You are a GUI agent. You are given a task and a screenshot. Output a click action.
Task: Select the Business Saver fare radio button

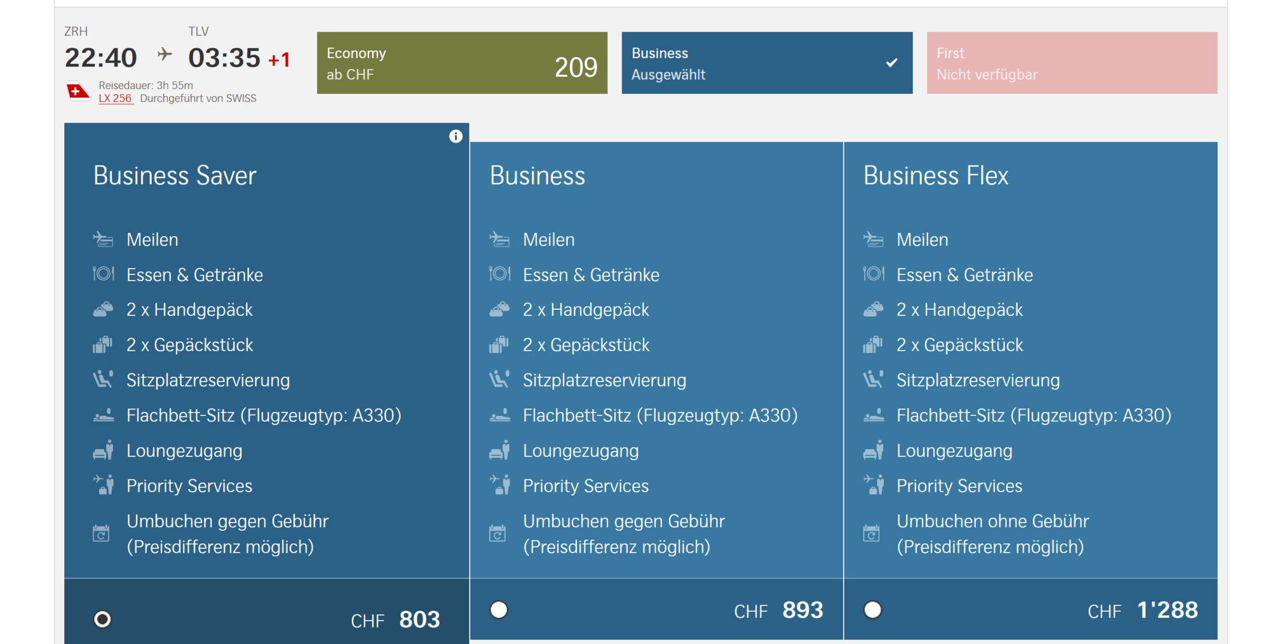102,619
